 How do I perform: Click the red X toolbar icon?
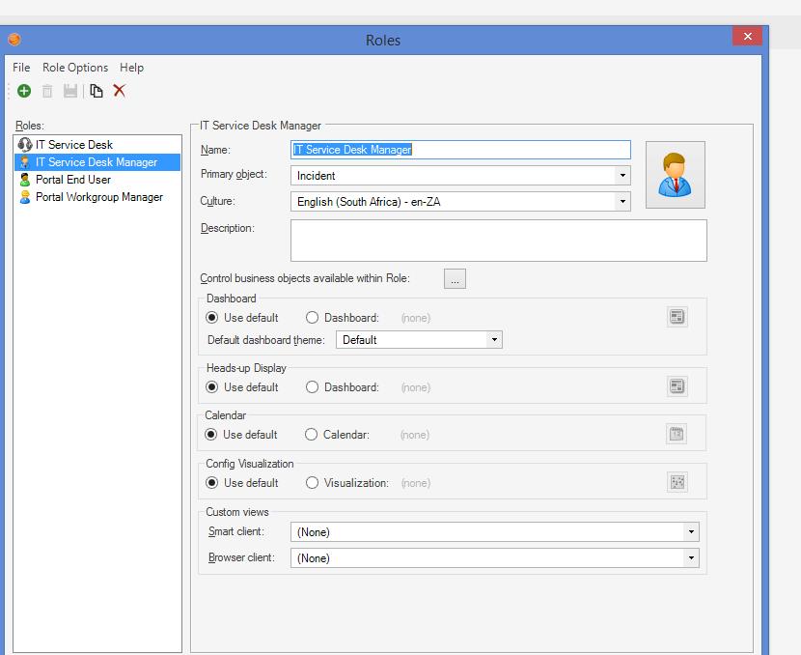[120, 91]
